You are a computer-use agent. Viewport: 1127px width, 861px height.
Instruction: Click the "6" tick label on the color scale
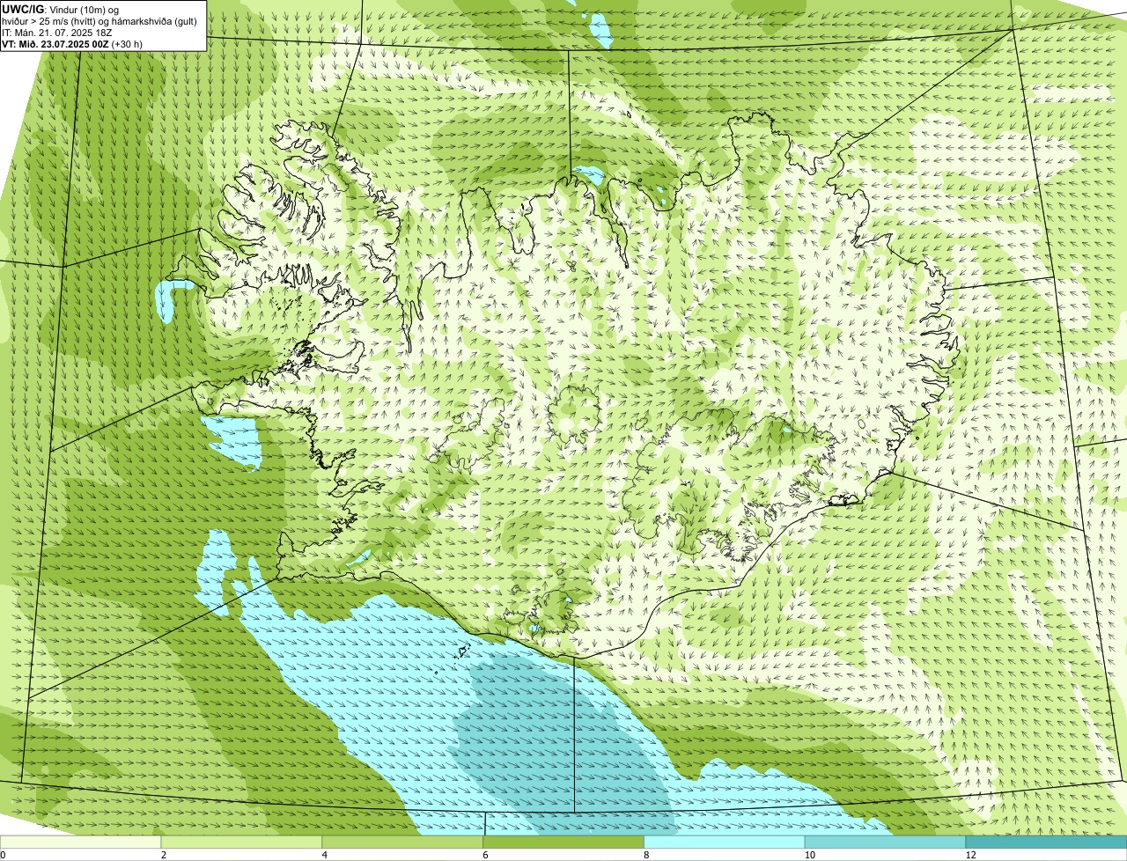[484, 855]
